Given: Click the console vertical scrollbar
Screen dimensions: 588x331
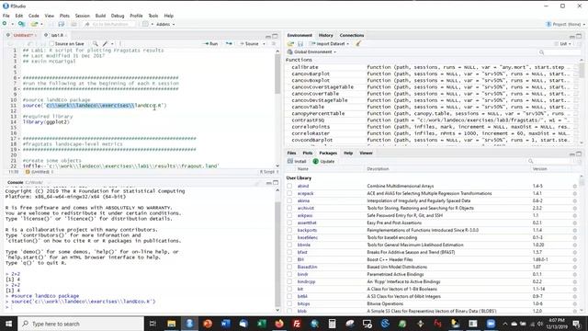Looking at the screenshot, I should pos(277,250).
